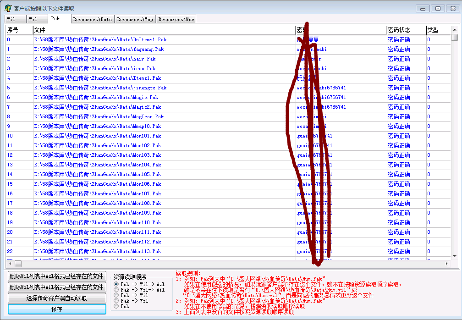Click sequence number 5 cell

pos(9,88)
